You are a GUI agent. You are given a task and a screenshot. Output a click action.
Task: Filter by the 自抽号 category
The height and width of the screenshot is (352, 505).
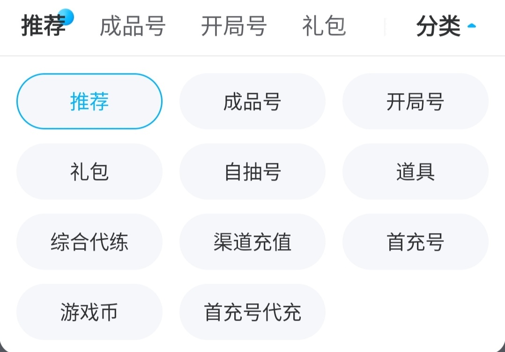coord(252,171)
